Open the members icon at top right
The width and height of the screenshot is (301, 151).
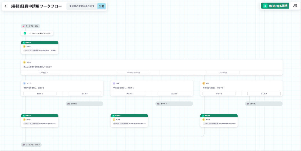(295, 6)
